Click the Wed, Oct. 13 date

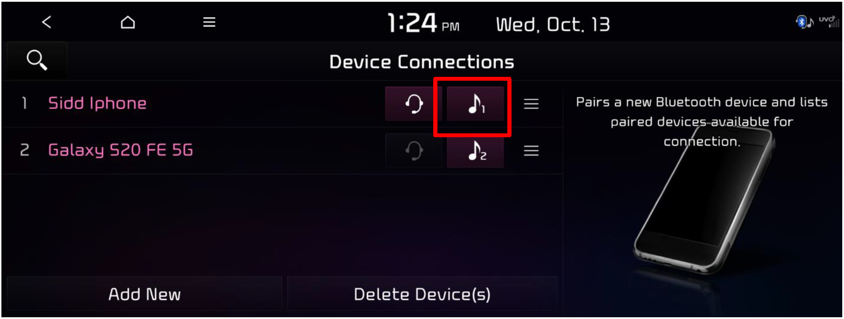tap(553, 25)
